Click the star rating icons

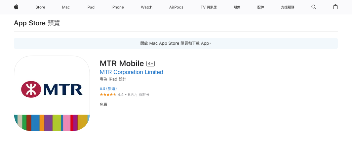pos(108,95)
